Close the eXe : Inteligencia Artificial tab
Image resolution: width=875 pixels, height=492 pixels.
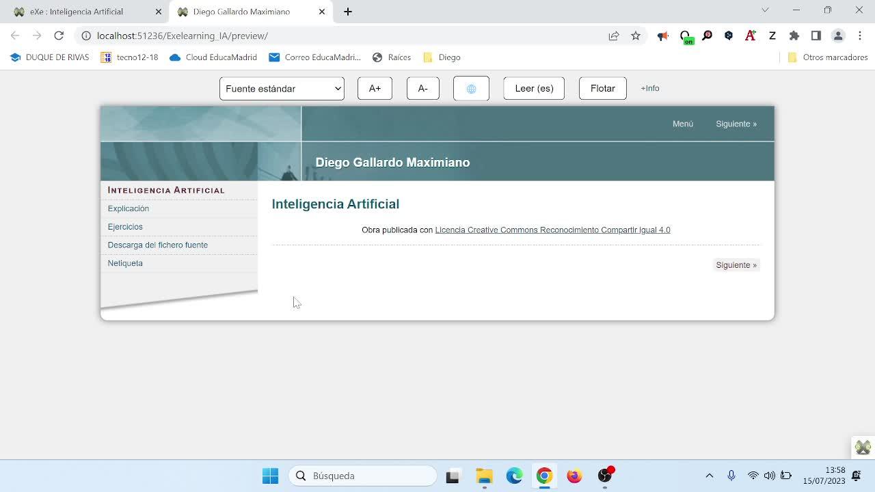click(x=159, y=12)
